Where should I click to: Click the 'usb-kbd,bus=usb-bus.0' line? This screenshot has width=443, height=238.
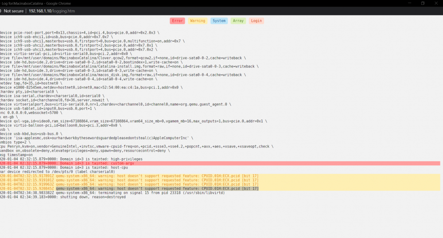point(31,134)
